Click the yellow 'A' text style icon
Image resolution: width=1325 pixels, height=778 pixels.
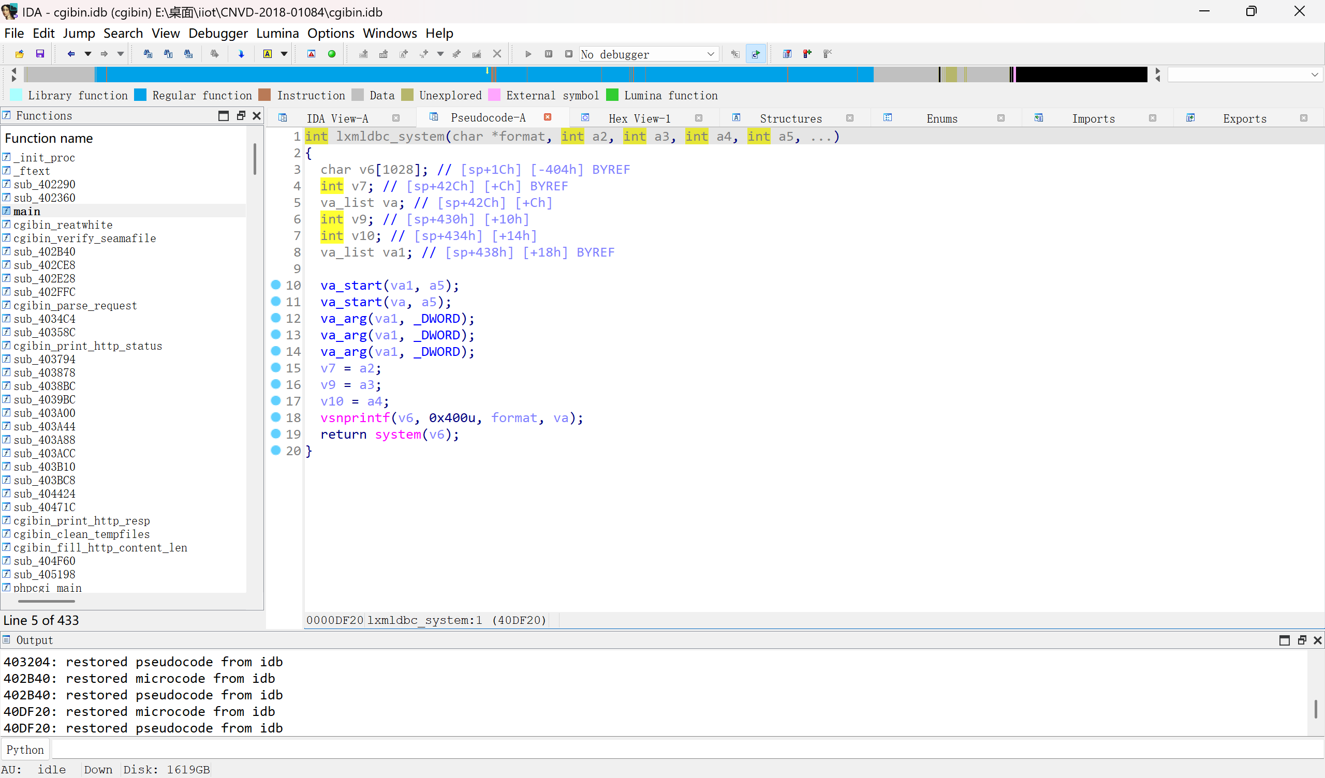point(268,54)
